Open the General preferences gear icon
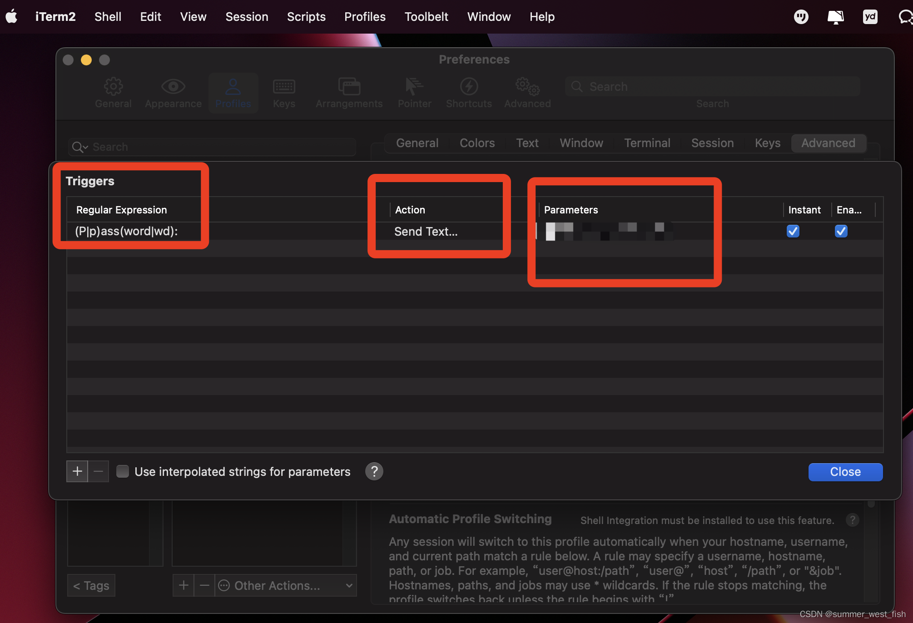The image size is (913, 623). point(113,87)
